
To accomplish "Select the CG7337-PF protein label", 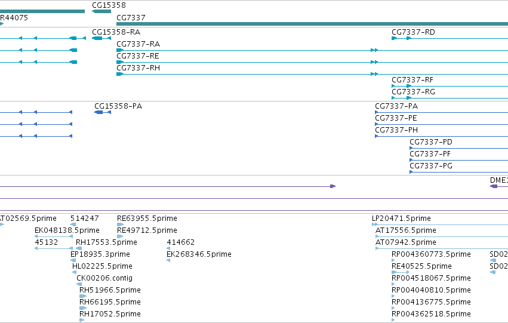I will tap(430, 154).
